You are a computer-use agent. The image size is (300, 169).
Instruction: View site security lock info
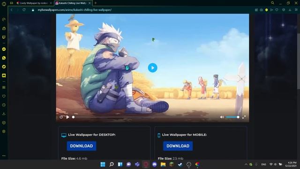(33, 10)
